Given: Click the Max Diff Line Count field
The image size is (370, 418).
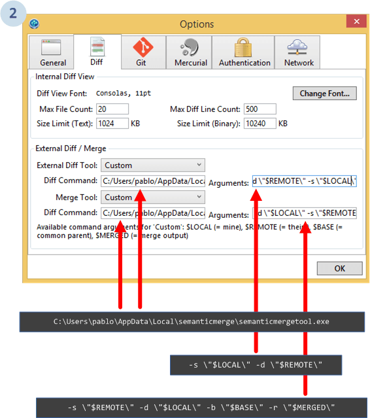Looking at the screenshot, I should [260, 109].
